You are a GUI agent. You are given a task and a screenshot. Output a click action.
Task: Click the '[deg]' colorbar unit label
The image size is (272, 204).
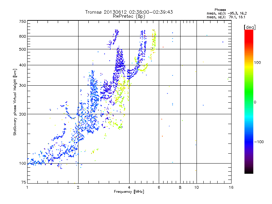[250, 27]
